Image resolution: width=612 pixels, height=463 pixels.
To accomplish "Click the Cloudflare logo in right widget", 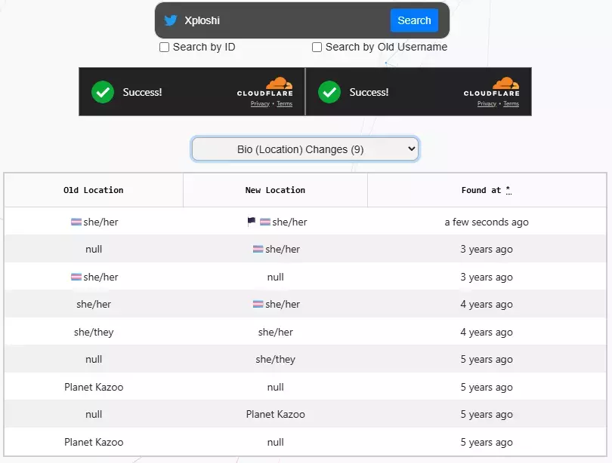I will tap(492, 87).
